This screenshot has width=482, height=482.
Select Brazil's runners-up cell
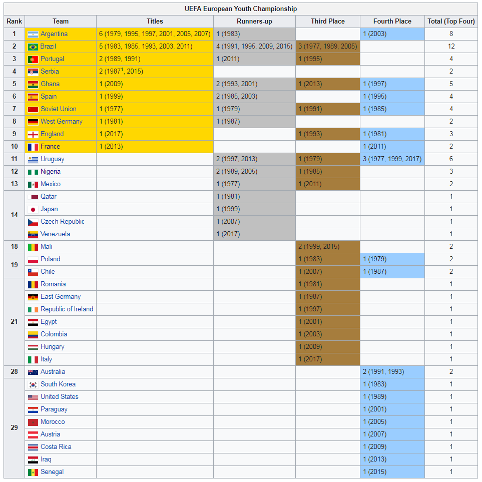[254, 47]
